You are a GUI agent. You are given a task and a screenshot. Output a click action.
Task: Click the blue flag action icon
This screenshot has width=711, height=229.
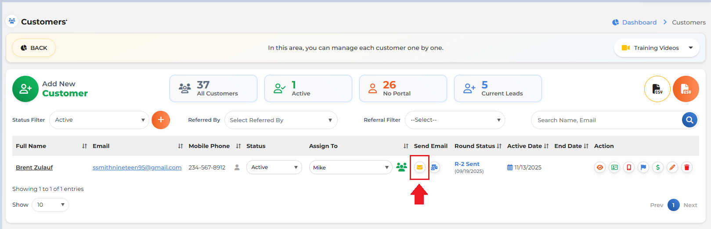click(643, 167)
